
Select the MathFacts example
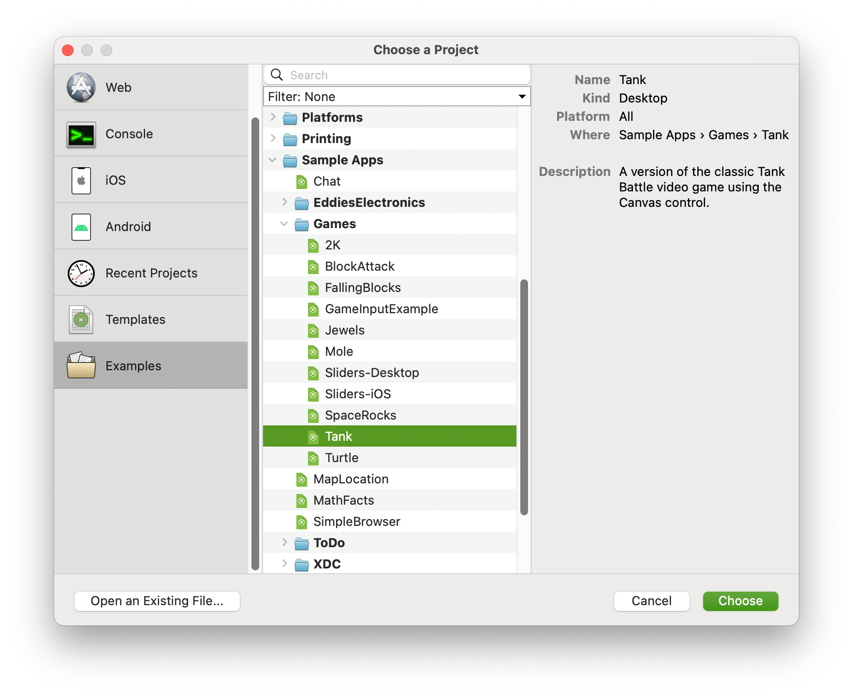coord(390,500)
